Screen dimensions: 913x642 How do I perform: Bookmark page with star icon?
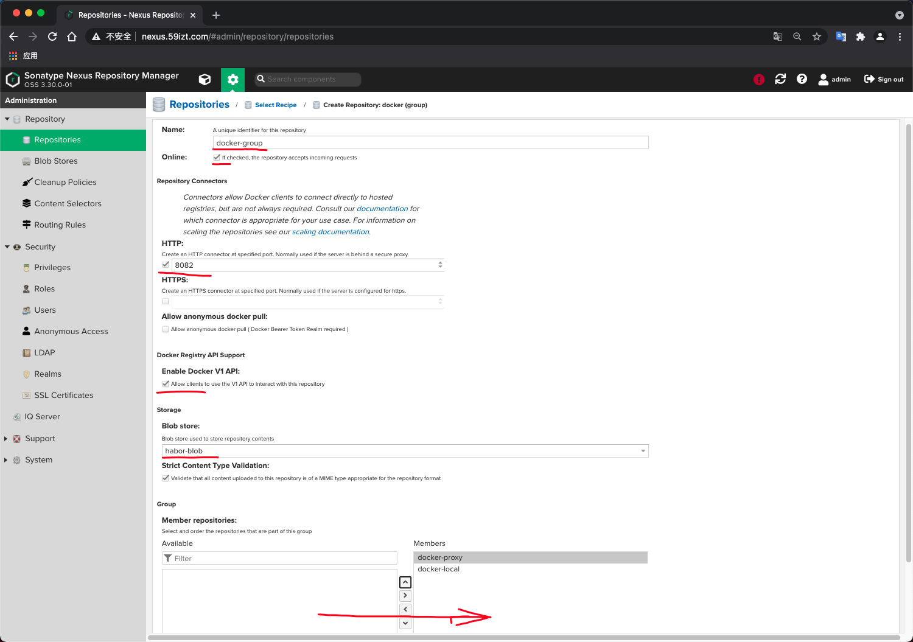pyautogui.click(x=817, y=37)
